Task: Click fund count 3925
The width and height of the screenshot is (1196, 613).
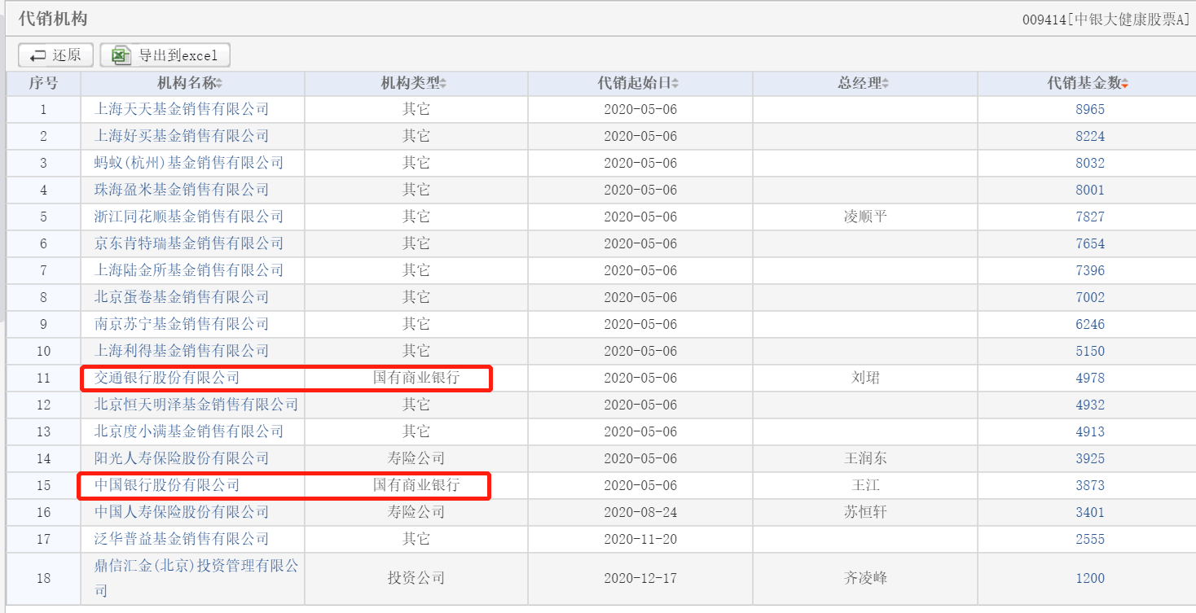Action: pos(1090,458)
